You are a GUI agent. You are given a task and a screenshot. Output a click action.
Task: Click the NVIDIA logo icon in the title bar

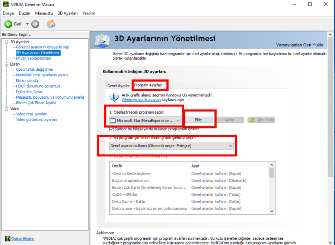click(x=6, y=4)
